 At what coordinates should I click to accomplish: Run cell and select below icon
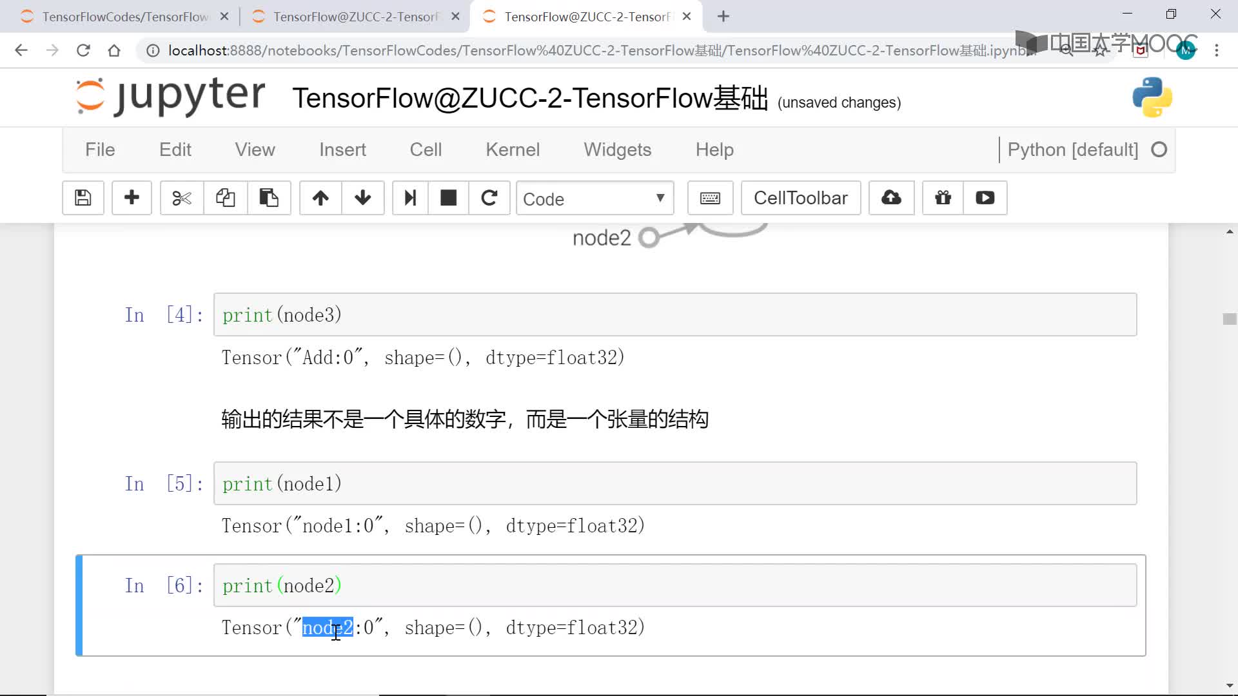click(x=410, y=198)
